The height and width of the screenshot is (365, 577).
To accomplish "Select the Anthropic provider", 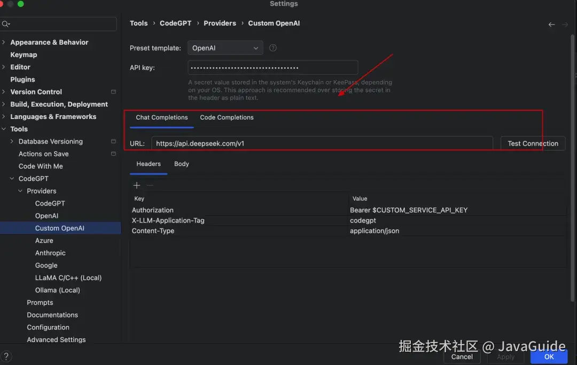I will (x=50, y=253).
